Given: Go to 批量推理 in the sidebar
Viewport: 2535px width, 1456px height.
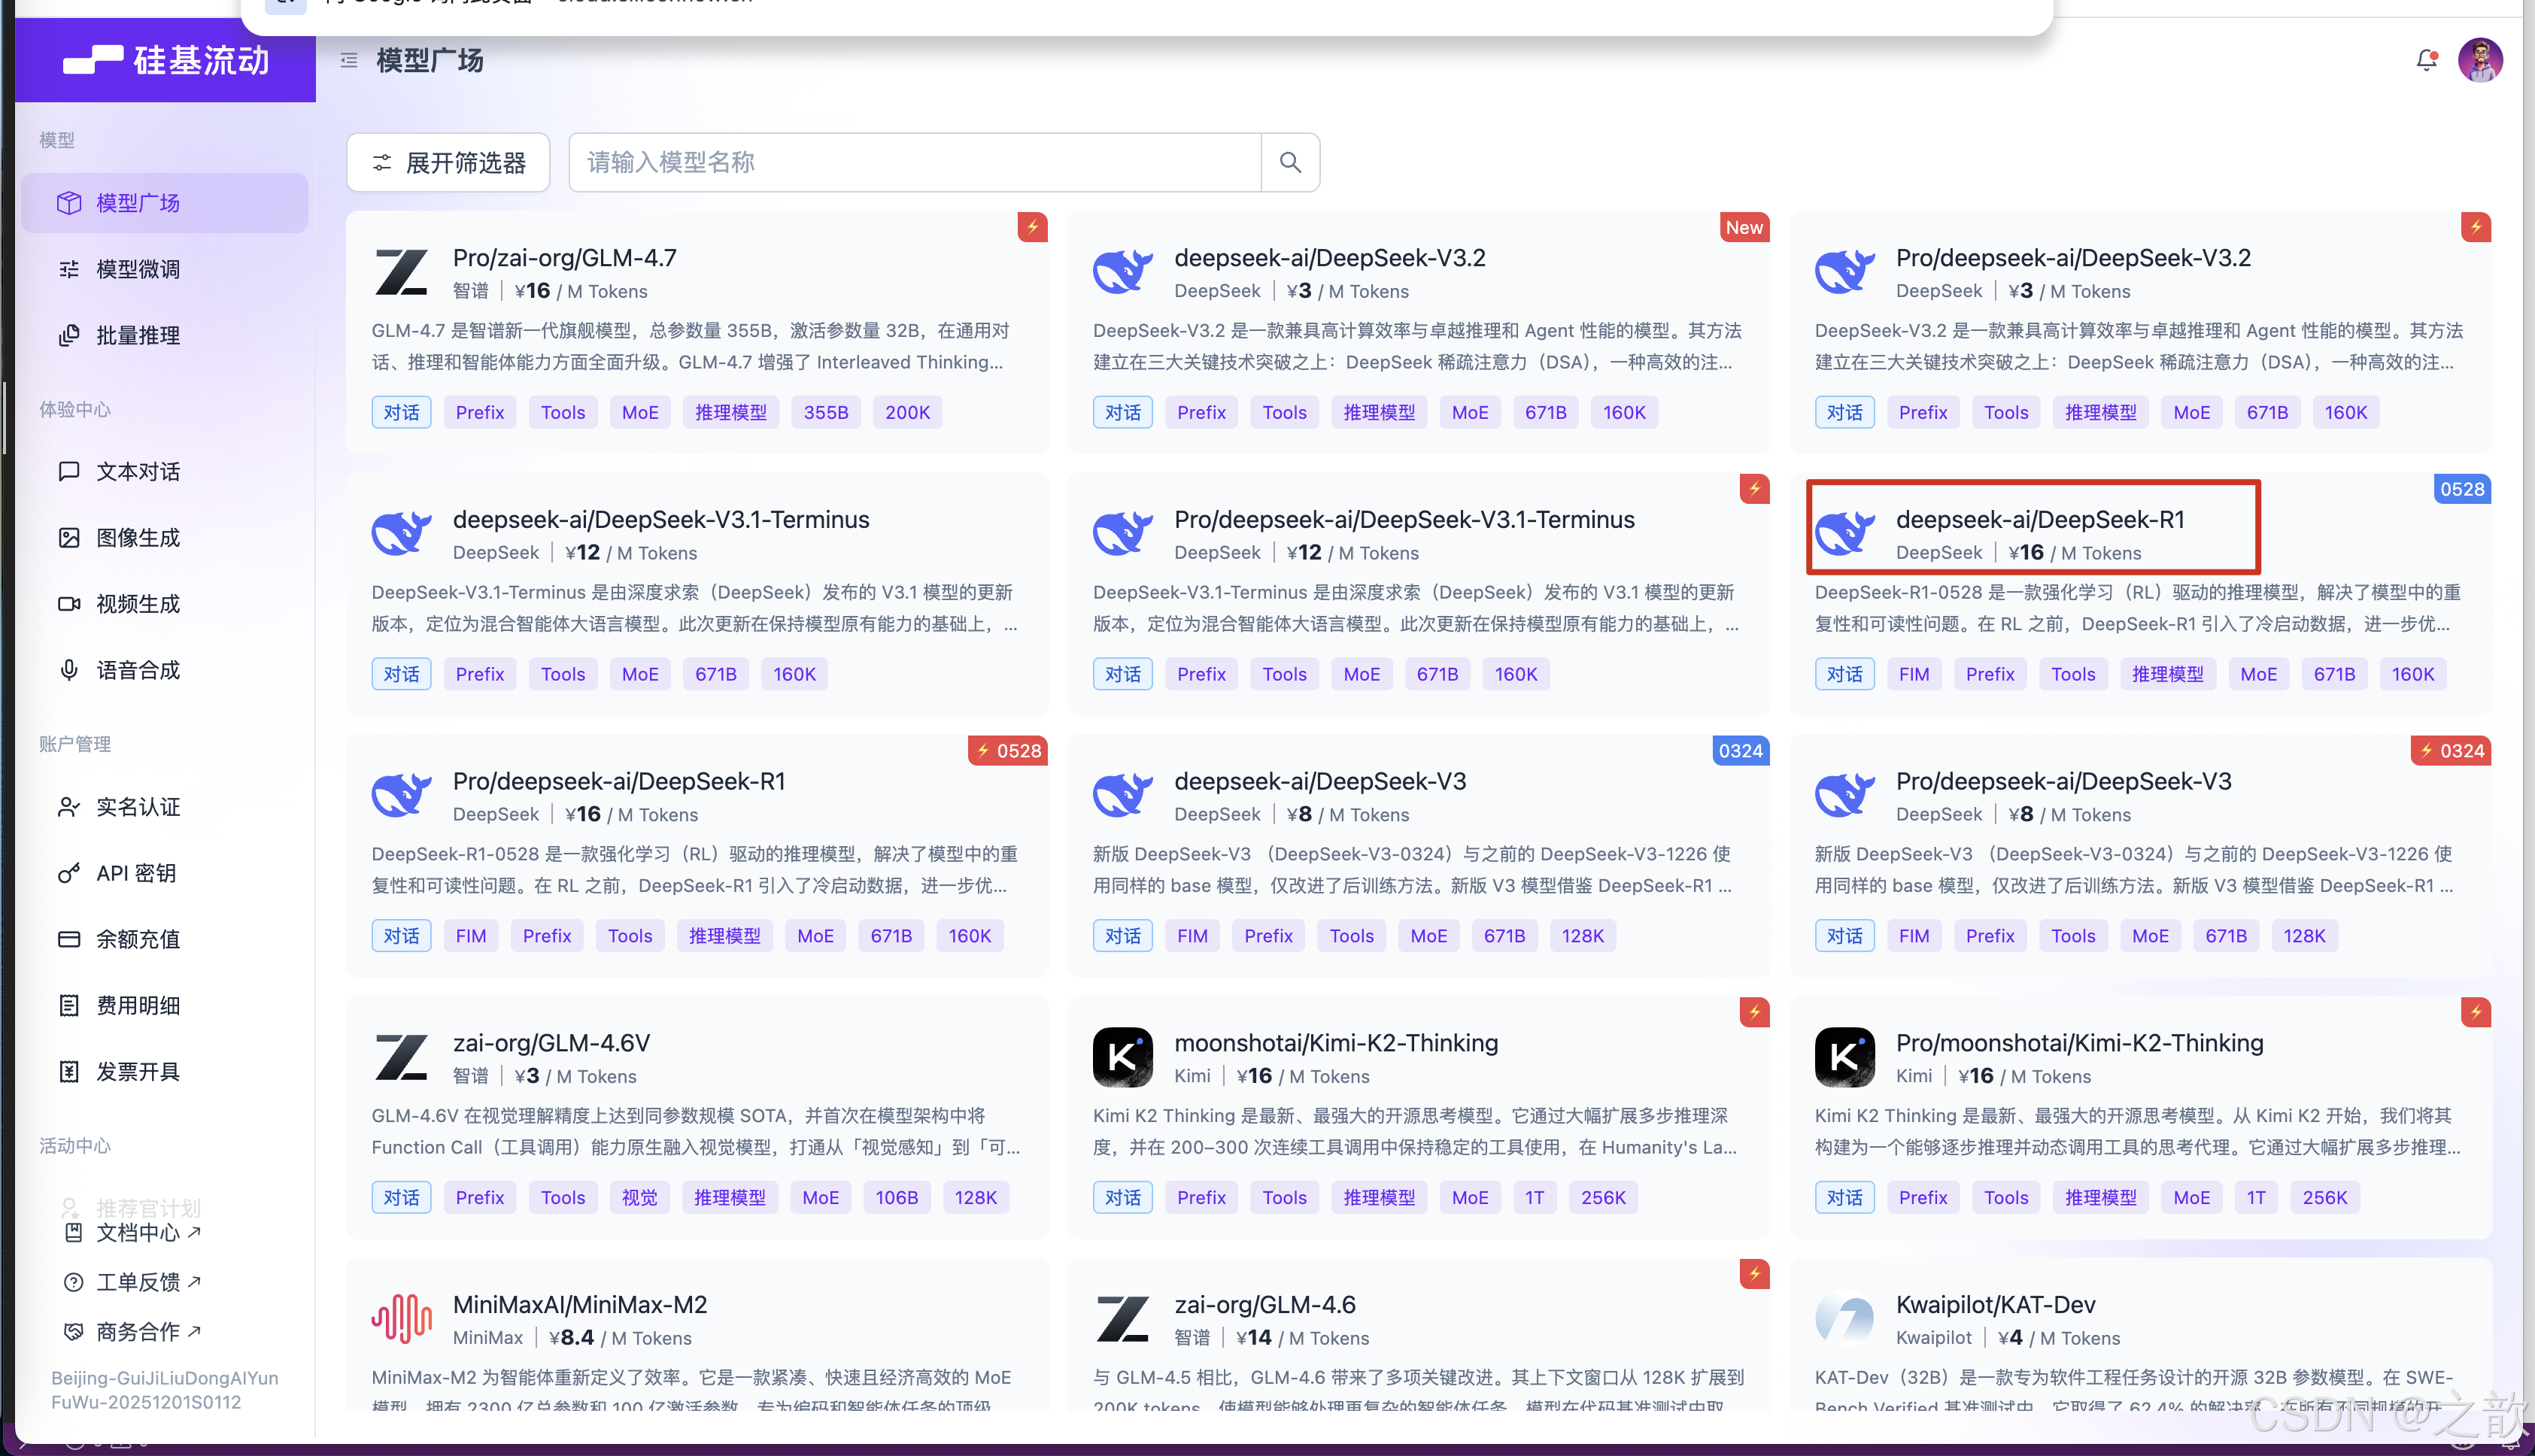Looking at the screenshot, I should 138,335.
